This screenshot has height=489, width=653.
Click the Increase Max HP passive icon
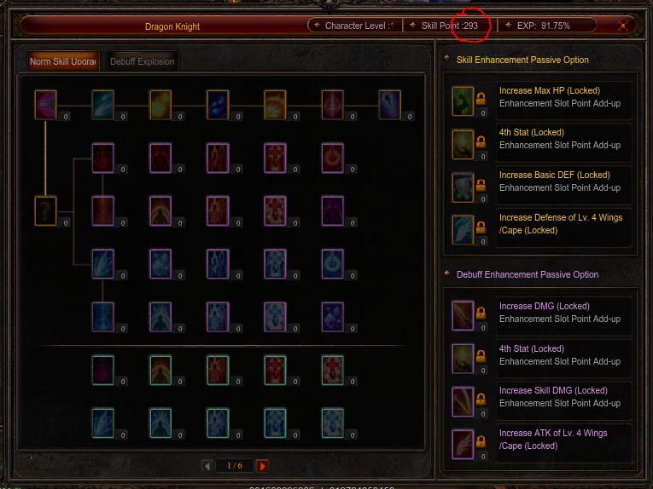coord(463,101)
